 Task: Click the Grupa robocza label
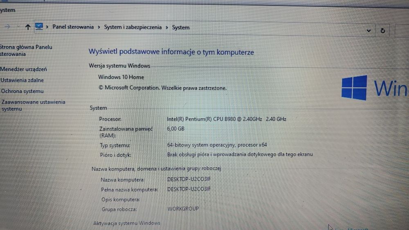tap(119, 209)
